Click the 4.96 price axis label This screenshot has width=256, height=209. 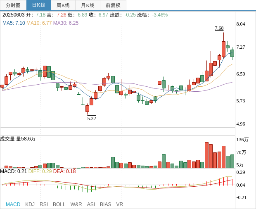(x=241, y=124)
